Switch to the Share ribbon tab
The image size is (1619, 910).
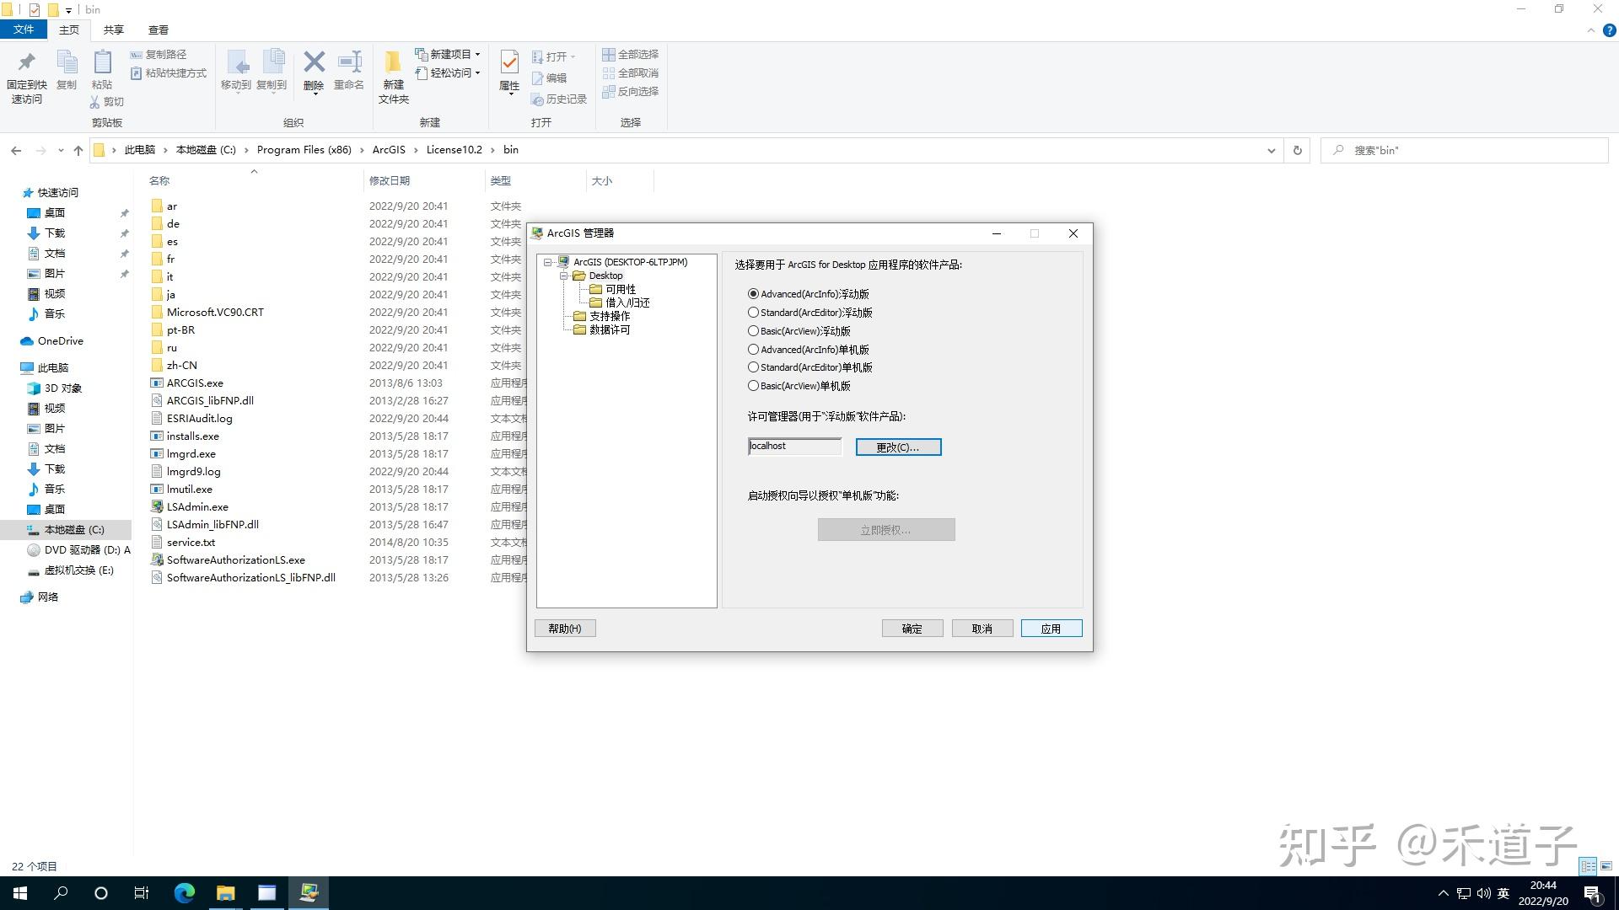pyautogui.click(x=114, y=29)
